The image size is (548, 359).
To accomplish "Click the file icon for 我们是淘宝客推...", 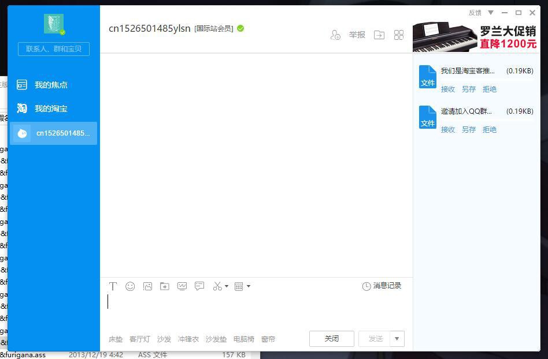I will (x=428, y=77).
